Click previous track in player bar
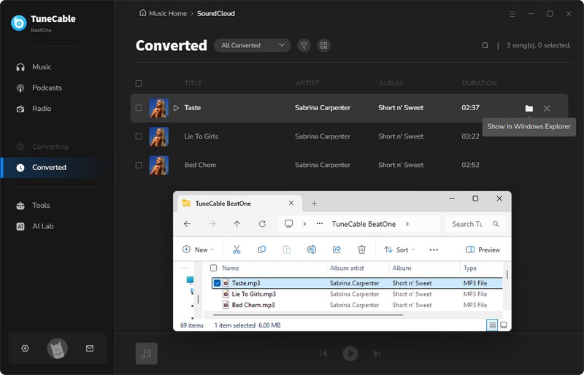The image size is (584, 375). (323, 353)
